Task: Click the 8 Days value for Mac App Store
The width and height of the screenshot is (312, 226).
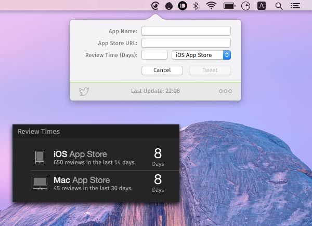Action: tap(158, 183)
